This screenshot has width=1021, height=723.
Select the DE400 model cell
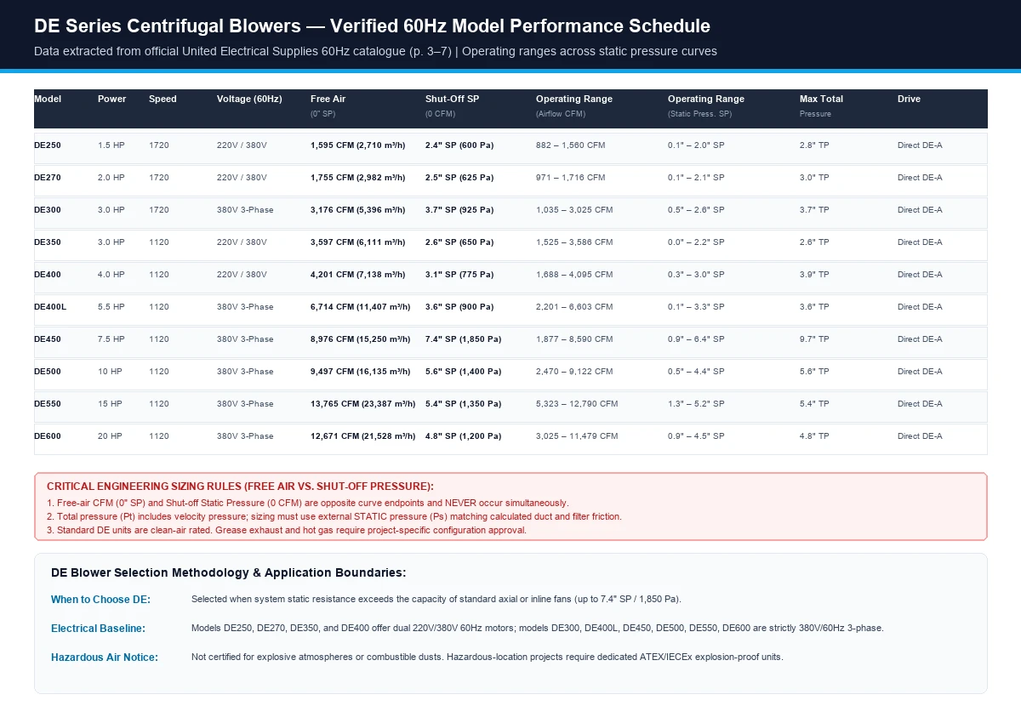[48, 275]
